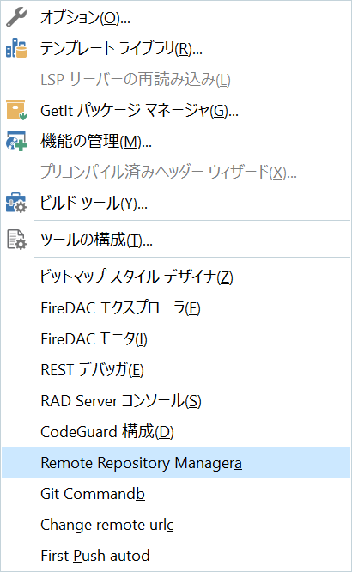The image size is (352, 572).
Task: Choose highlighted Remote Repository Manager item
Action: [x=176, y=462]
